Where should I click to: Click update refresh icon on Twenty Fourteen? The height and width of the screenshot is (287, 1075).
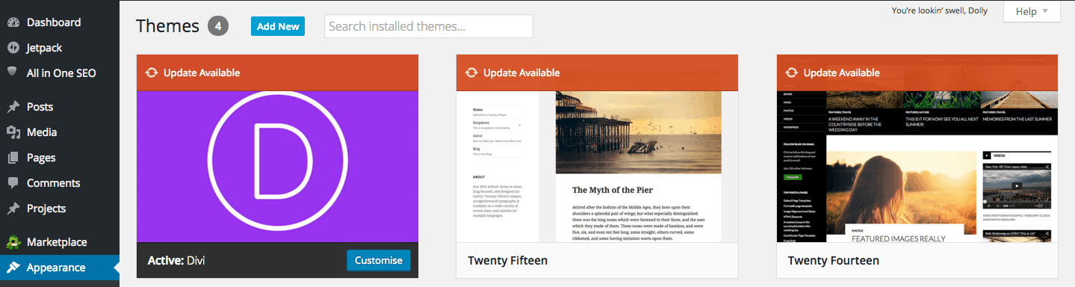click(791, 72)
